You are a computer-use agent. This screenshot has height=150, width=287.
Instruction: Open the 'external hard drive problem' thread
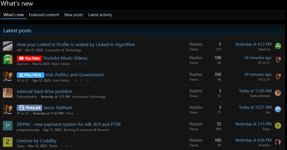click(44, 91)
